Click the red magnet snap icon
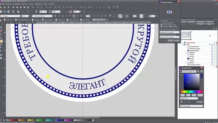The height and width of the screenshot is (123, 218). [71, 12]
